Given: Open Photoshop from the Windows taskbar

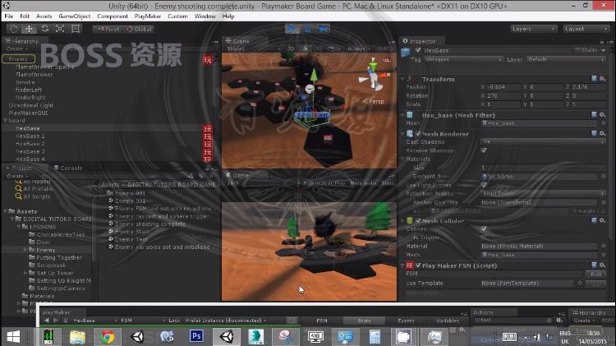Looking at the screenshot, I should tap(196, 337).
